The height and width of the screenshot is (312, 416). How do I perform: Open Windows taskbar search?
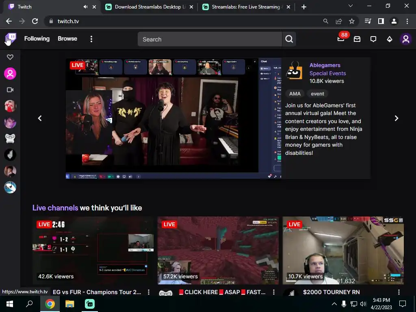click(x=29, y=304)
